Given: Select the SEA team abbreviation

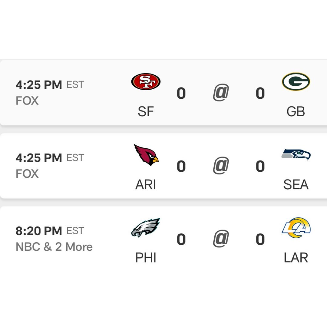Looking at the screenshot, I should (x=296, y=185).
